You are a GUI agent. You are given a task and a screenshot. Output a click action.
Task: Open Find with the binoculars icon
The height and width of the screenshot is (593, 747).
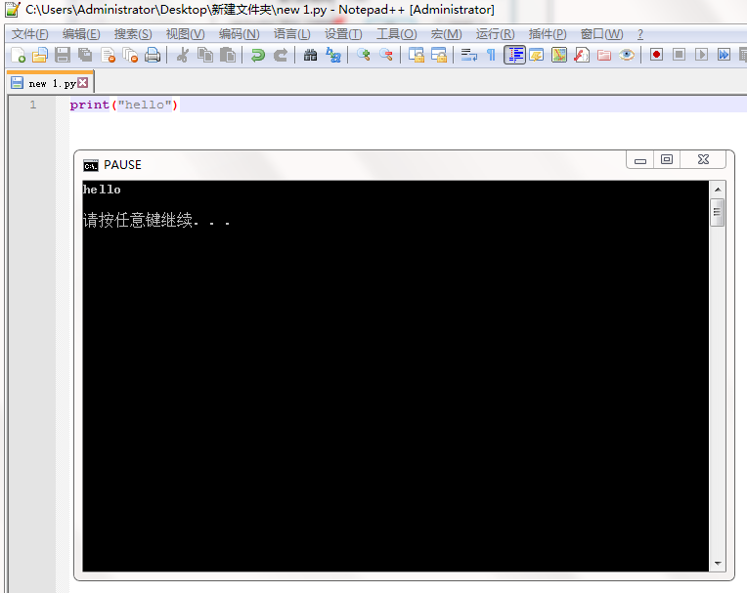pos(310,56)
